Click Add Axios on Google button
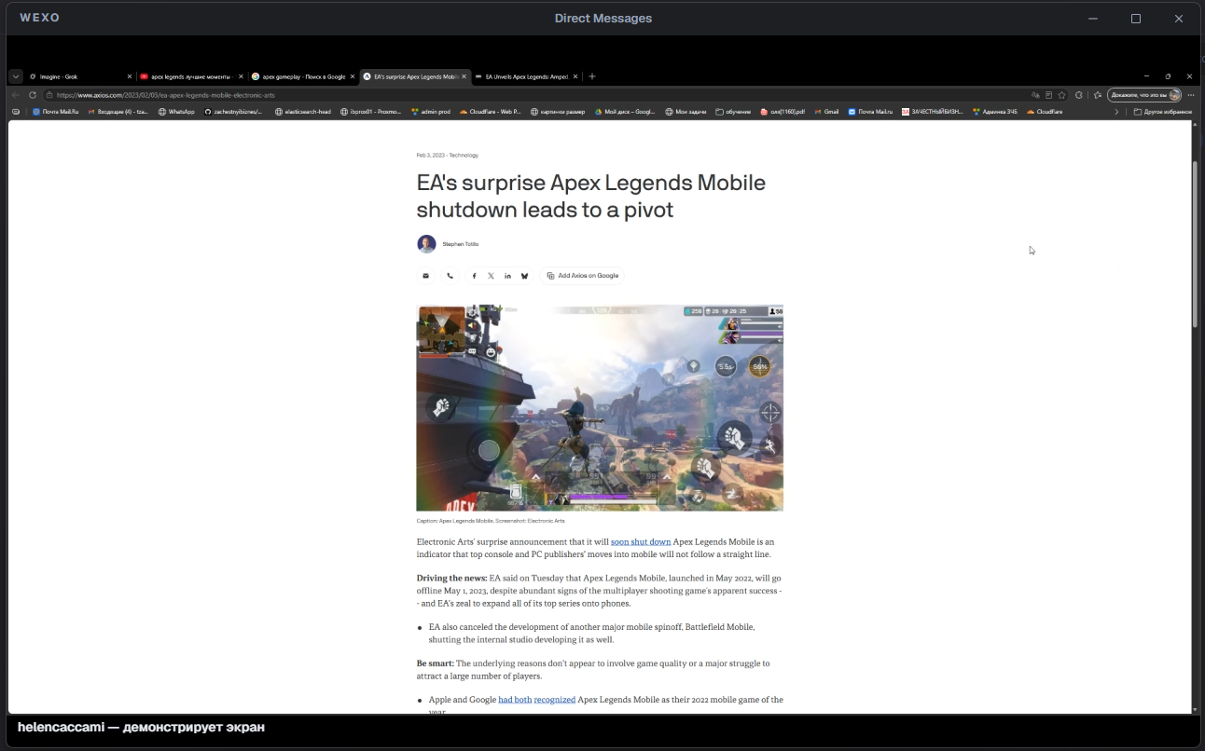Image resolution: width=1205 pixels, height=751 pixels. click(583, 276)
